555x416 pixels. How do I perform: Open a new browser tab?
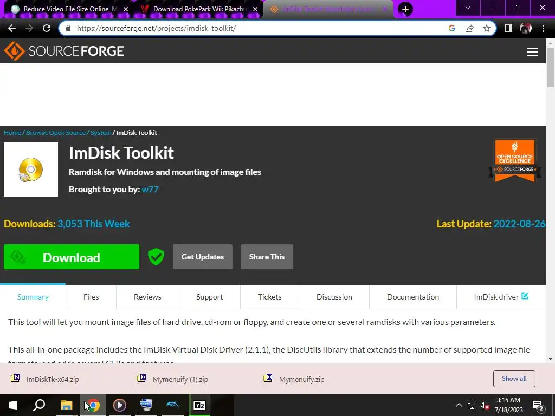(x=405, y=9)
